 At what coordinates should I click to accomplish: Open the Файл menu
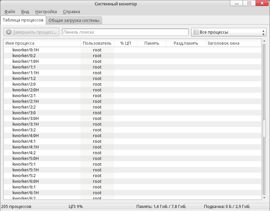pyautogui.click(x=10, y=12)
